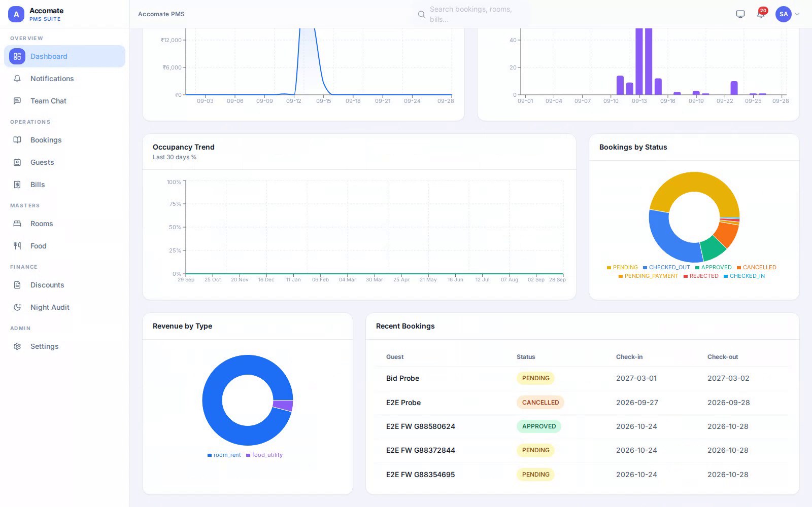Viewport: 812px width, 507px height.
Task: Click check-in date 2027-03-01
Action: (636, 378)
